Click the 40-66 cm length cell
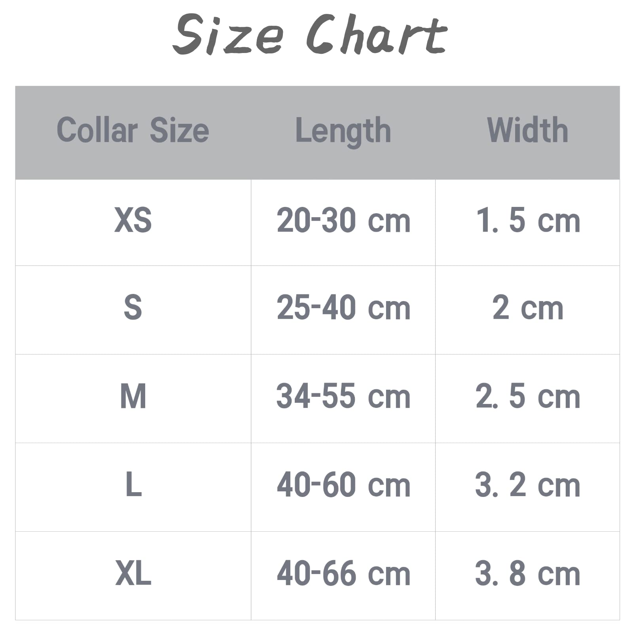This screenshot has height=633, width=633. click(x=343, y=574)
